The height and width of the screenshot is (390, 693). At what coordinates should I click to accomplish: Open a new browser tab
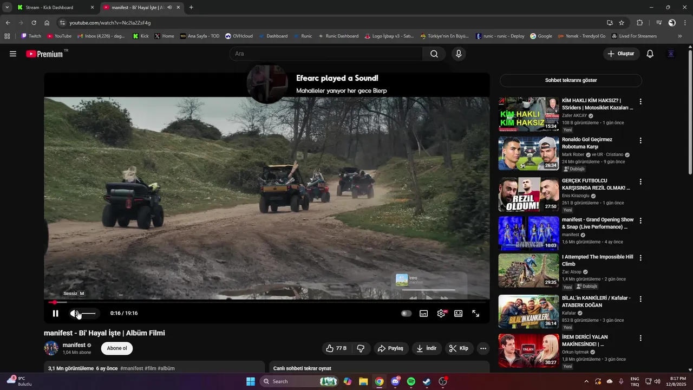[191, 8]
